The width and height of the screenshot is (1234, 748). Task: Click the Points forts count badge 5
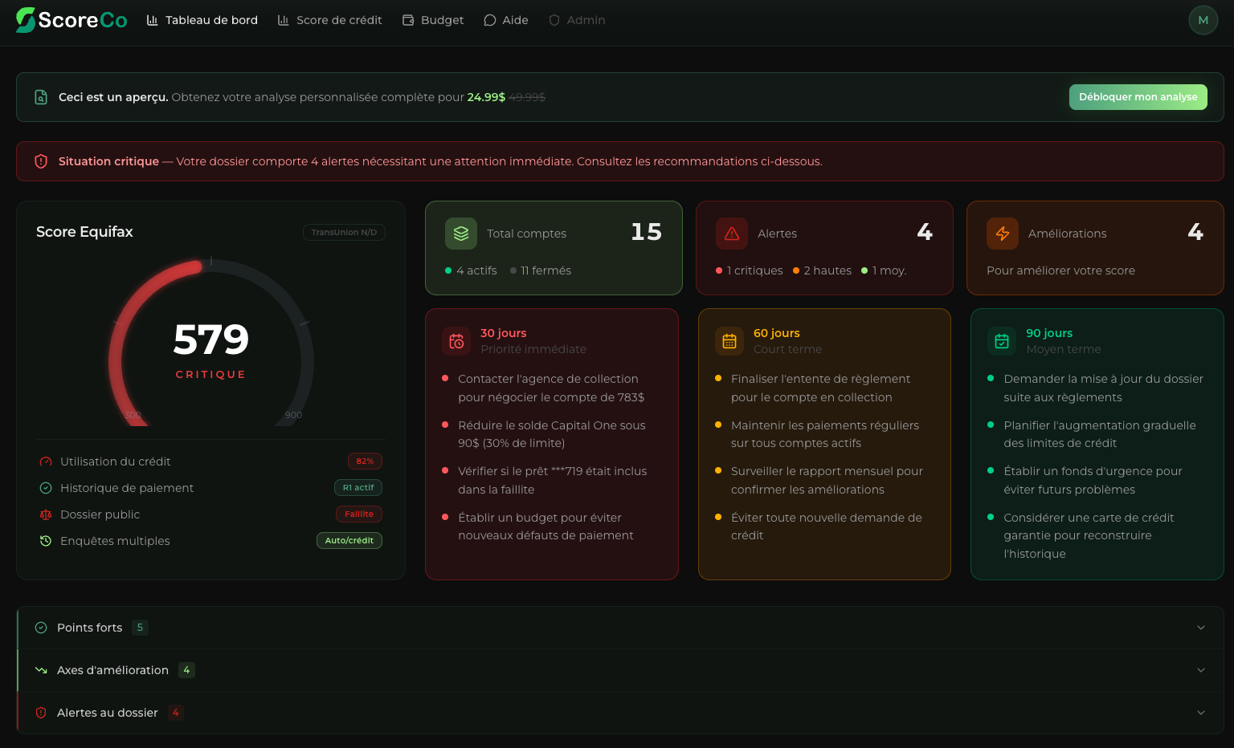coord(140,628)
